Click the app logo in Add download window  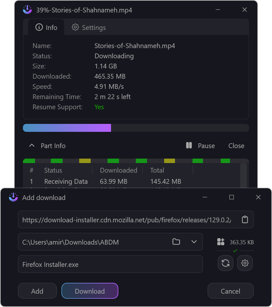point(13,197)
